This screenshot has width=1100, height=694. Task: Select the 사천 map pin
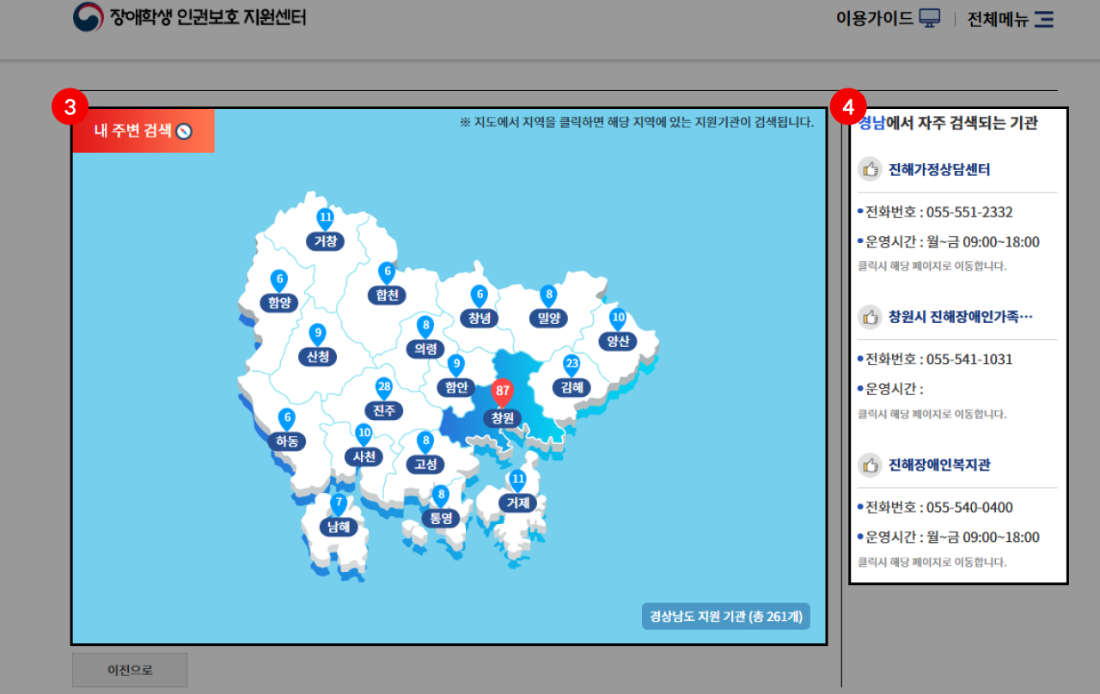(x=364, y=447)
